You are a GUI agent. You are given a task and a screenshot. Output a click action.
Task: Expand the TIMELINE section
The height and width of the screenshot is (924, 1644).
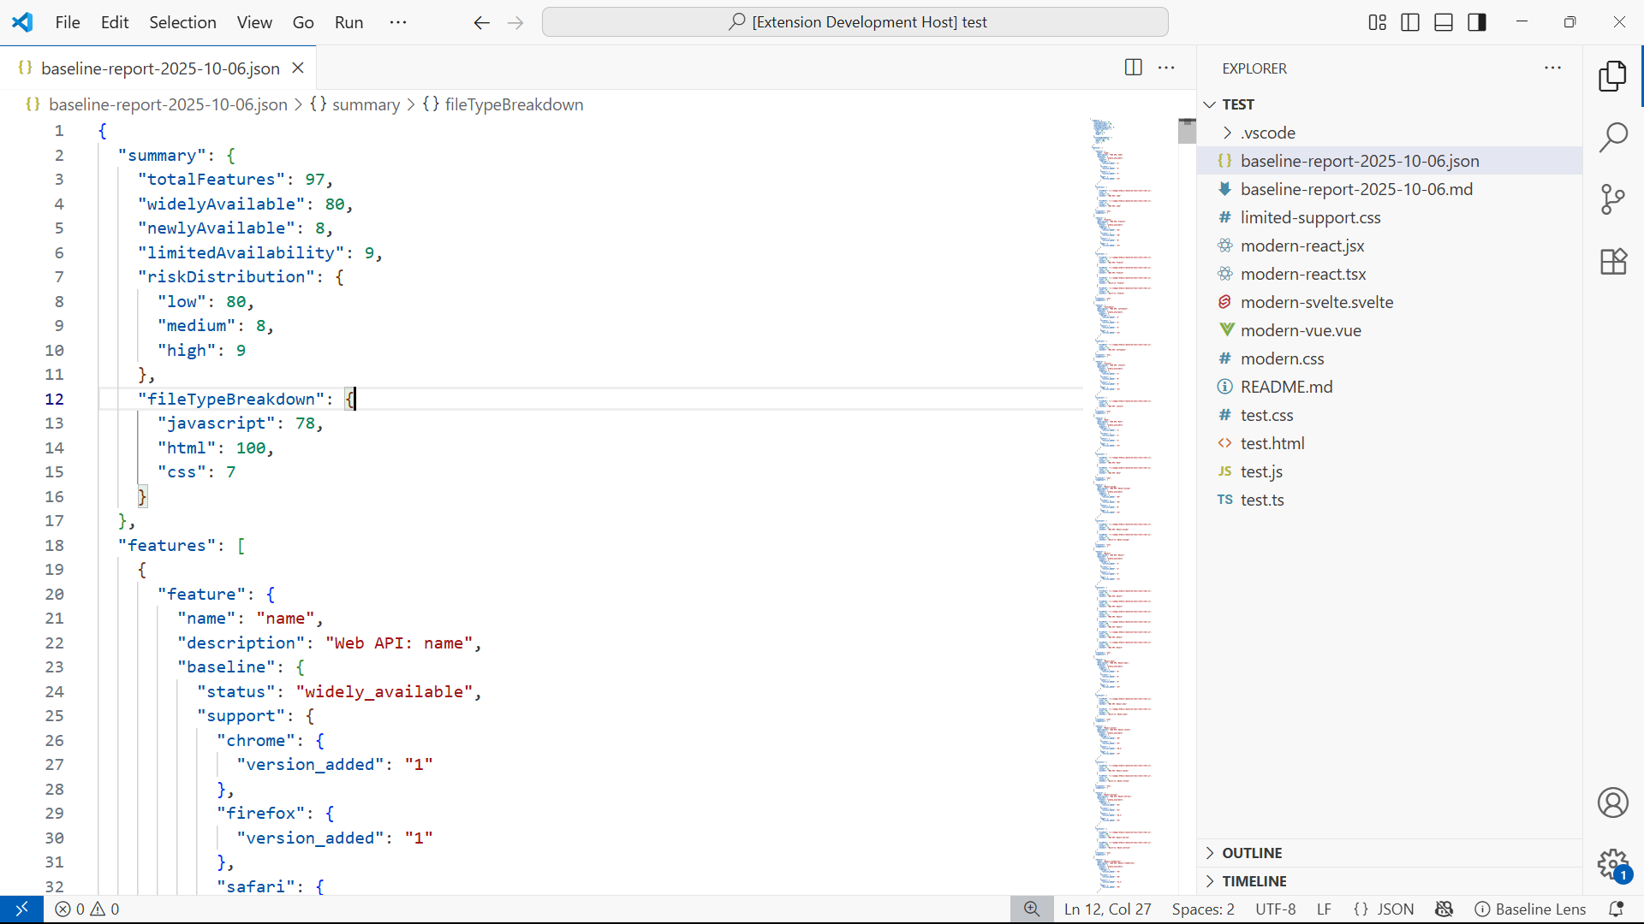tap(1254, 881)
